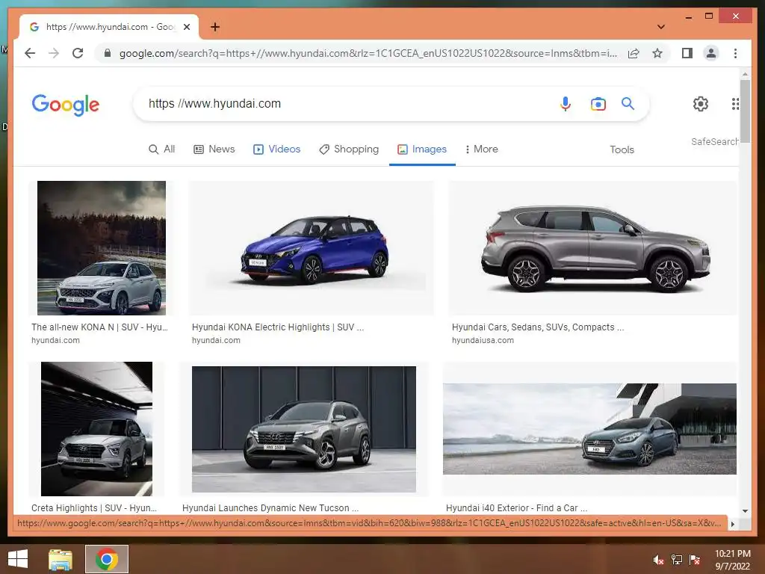Switch to the Videos results tab
Screen dimensions: 765x574
(x=276, y=149)
